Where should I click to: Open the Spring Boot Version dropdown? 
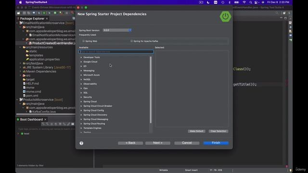pyautogui.click(x=117, y=30)
